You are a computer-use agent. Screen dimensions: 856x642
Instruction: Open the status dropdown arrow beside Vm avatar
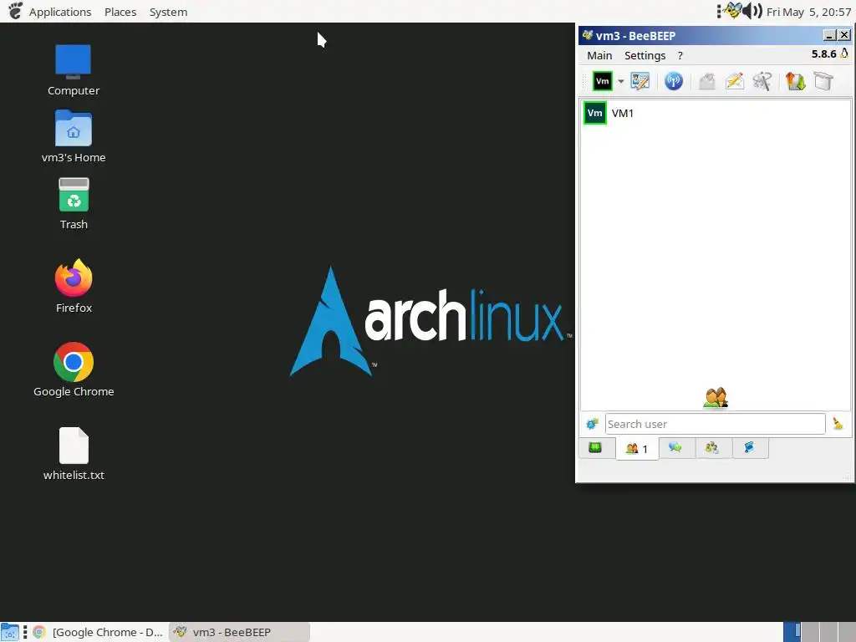621,82
